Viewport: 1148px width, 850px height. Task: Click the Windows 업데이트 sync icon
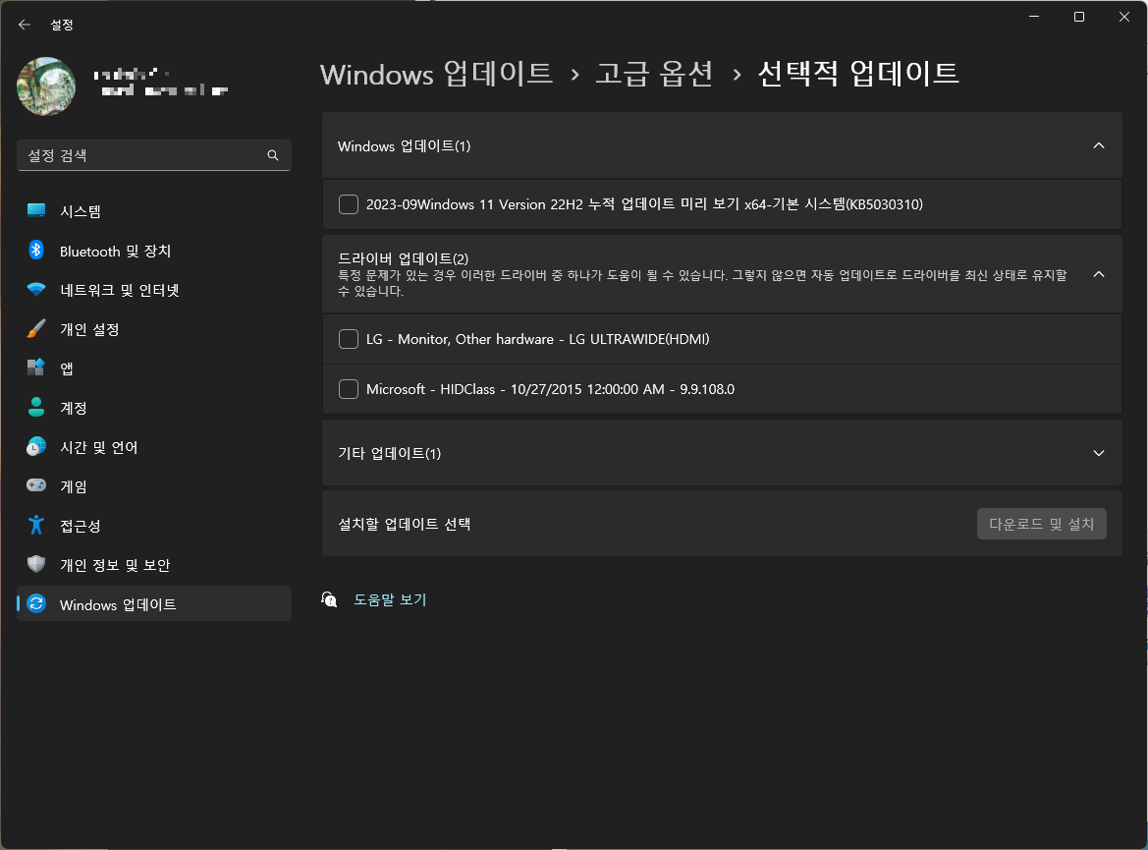click(x=36, y=603)
